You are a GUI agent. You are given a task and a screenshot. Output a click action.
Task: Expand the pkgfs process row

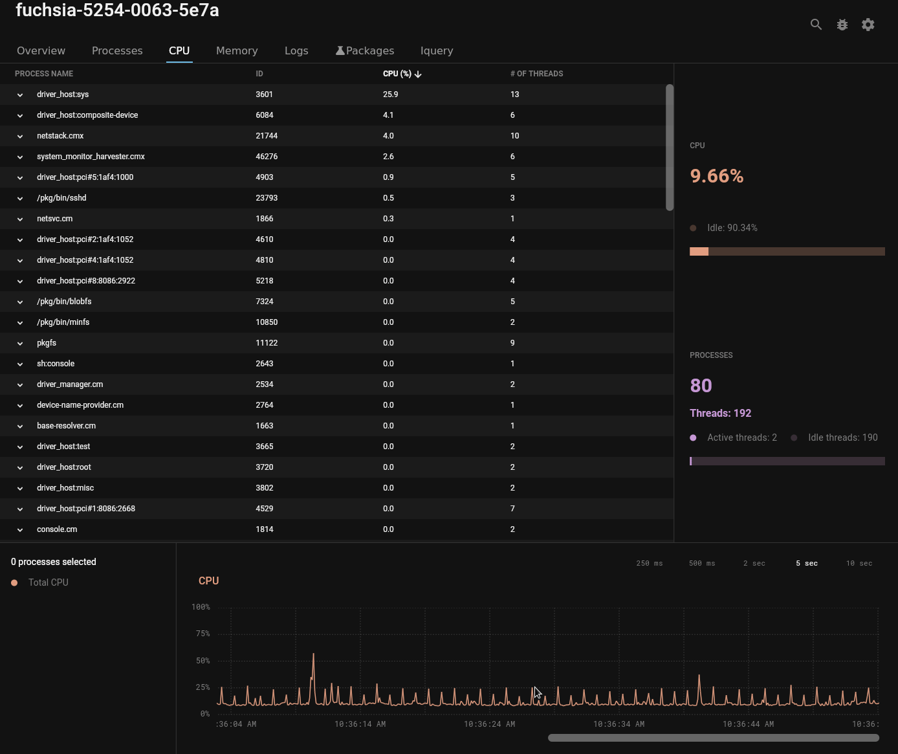(20, 343)
